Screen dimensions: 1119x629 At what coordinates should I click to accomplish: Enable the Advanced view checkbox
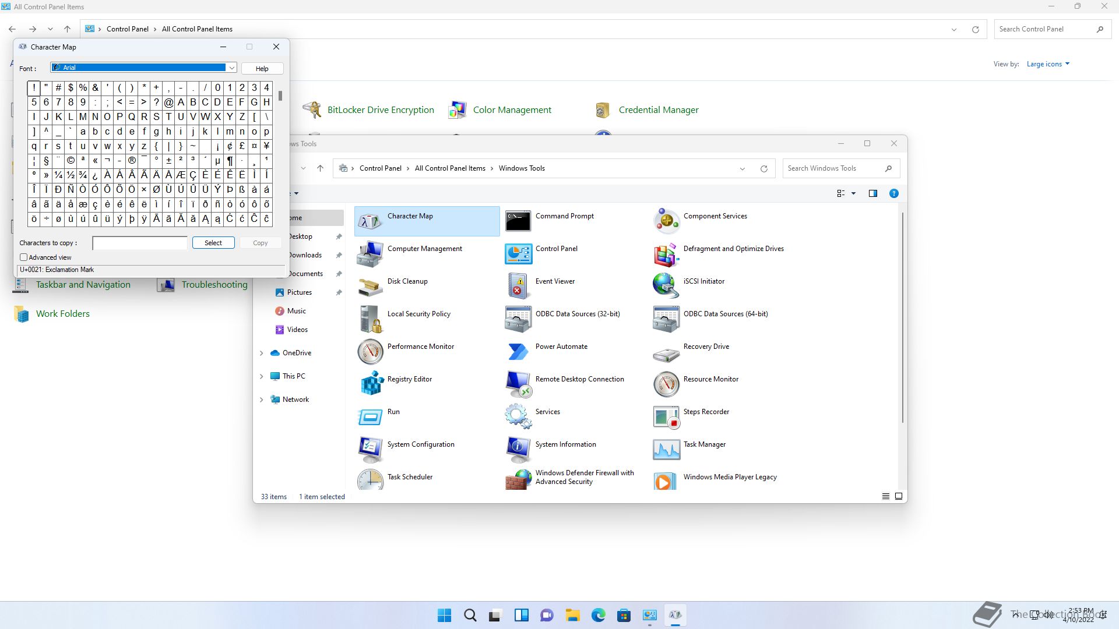pyautogui.click(x=24, y=257)
